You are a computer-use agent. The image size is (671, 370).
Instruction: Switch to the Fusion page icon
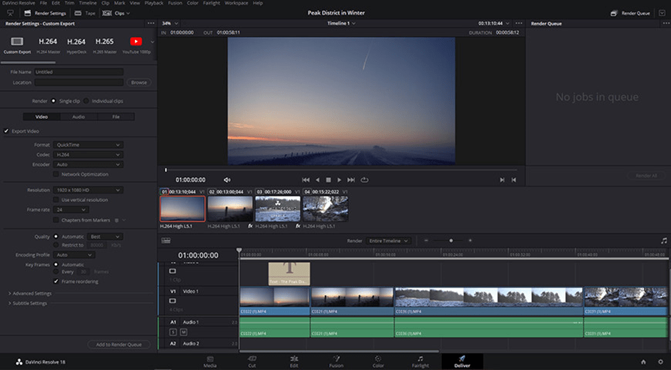pyautogui.click(x=336, y=358)
